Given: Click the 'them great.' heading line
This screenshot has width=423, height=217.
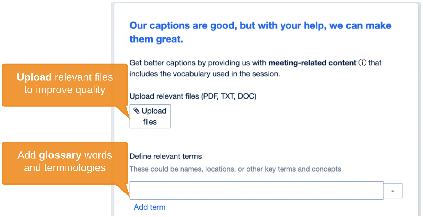Looking at the screenshot, I should tap(156, 39).
